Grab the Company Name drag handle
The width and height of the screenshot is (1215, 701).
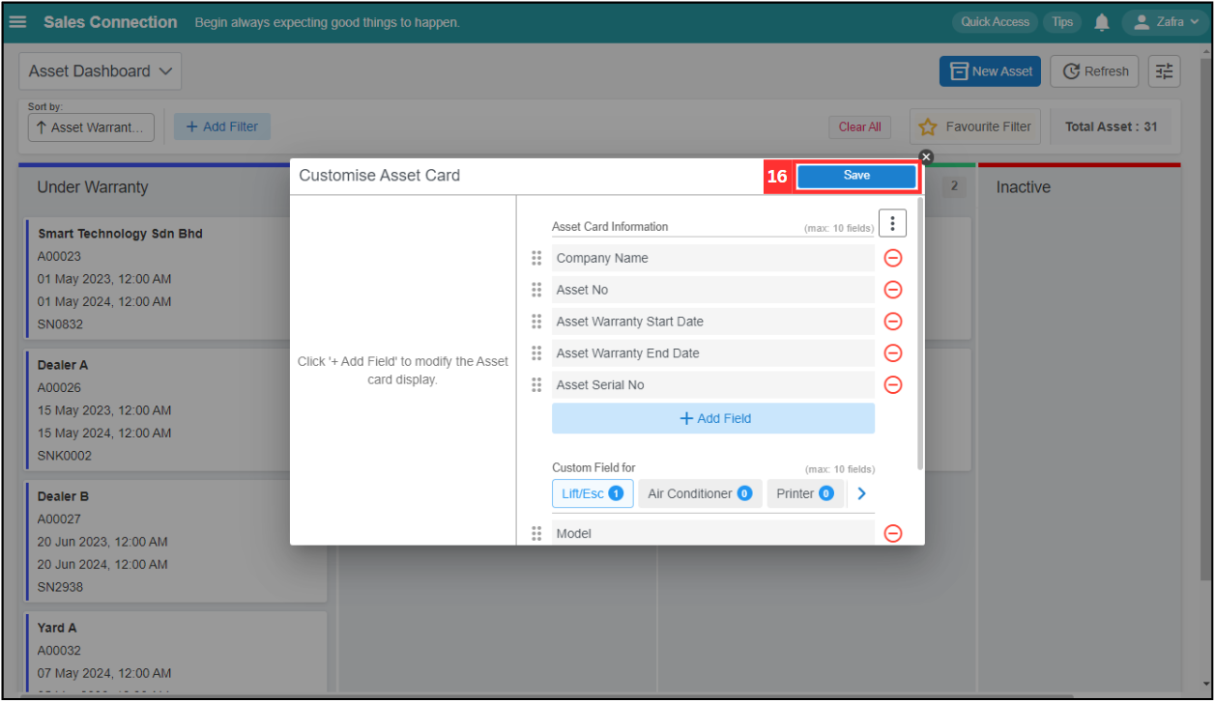pyautogui.click(x=536, y=258)
